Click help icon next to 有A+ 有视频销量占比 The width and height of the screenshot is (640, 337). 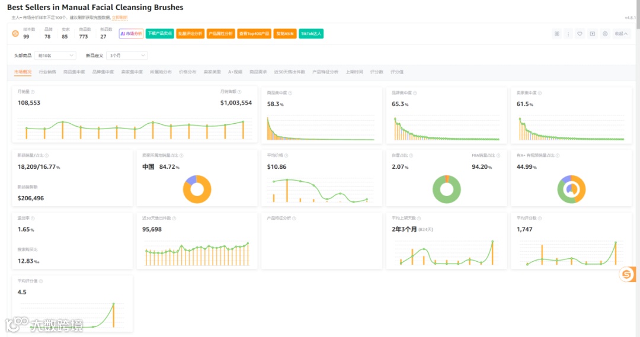(558, 155)
